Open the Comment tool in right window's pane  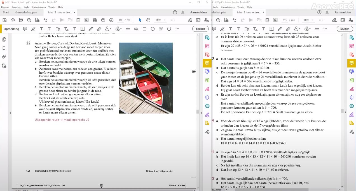pyautogui.click(x=352, y=63)
